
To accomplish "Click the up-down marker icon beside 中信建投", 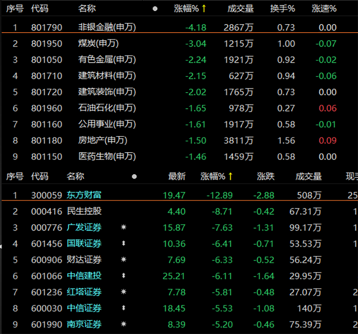I will tap(124, 276).
